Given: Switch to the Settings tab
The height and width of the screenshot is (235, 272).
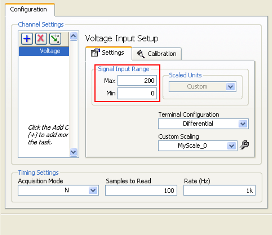Looking at the screenshot, I should click(109, 53).
